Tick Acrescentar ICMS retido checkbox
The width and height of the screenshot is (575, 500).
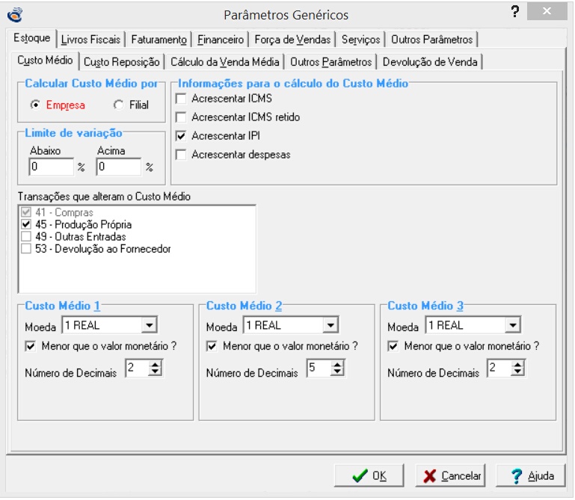pos(181,117)
